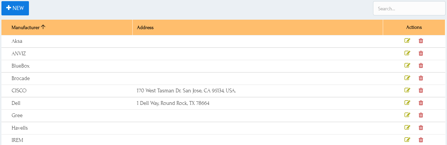Click the NEW button
This screenshot has width=447, height=145.
coord(15,8)
